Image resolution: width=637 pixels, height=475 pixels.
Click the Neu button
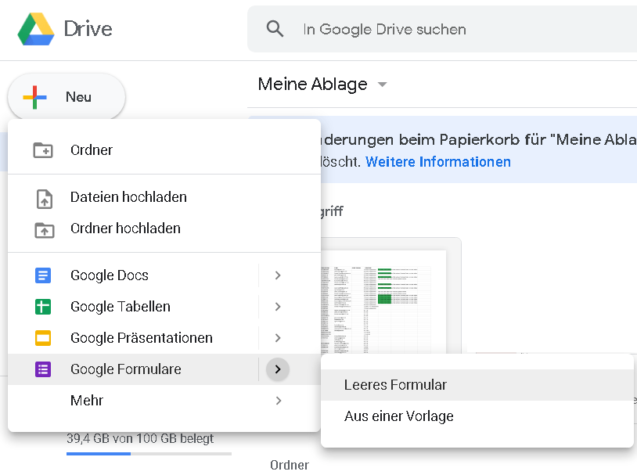[67, 97]
